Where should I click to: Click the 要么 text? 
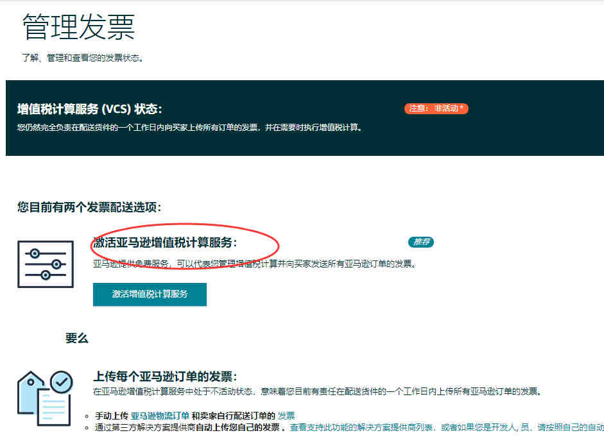pos(76,338)
